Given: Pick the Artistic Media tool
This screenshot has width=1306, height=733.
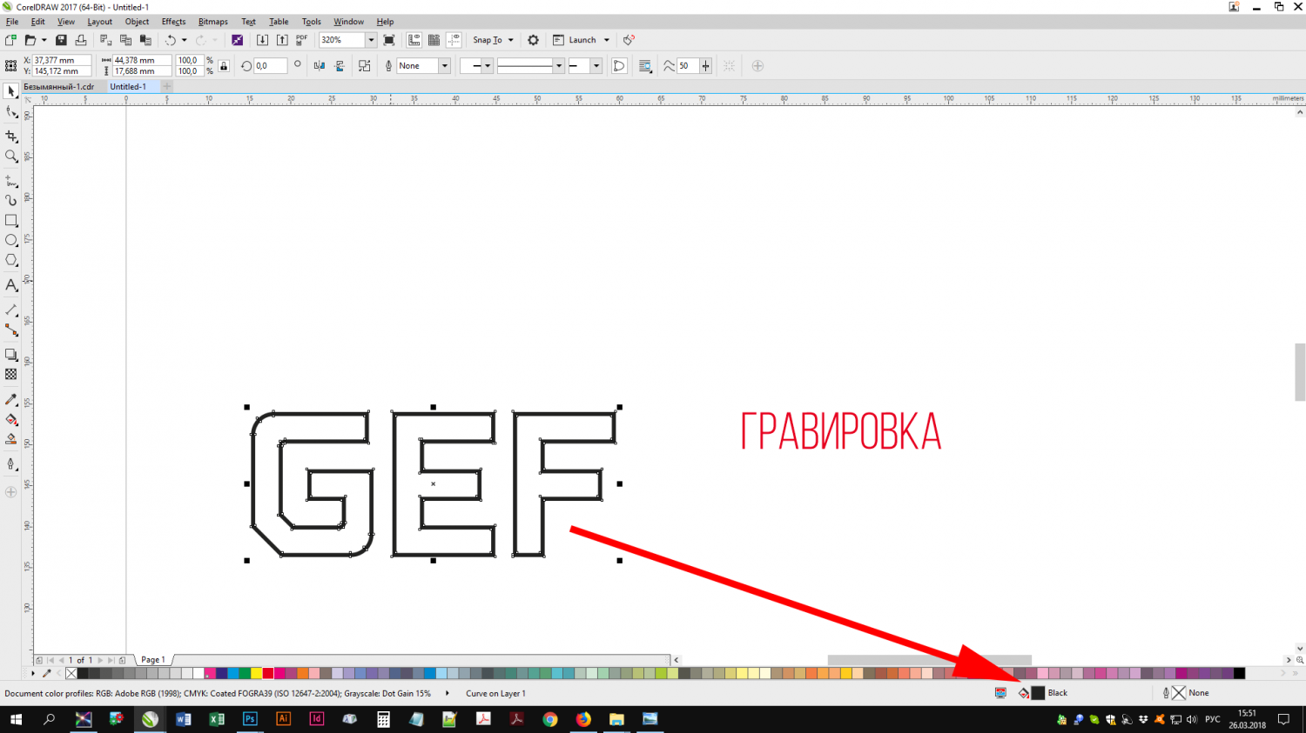Looking at the screenshot, I should coord(11,200).
